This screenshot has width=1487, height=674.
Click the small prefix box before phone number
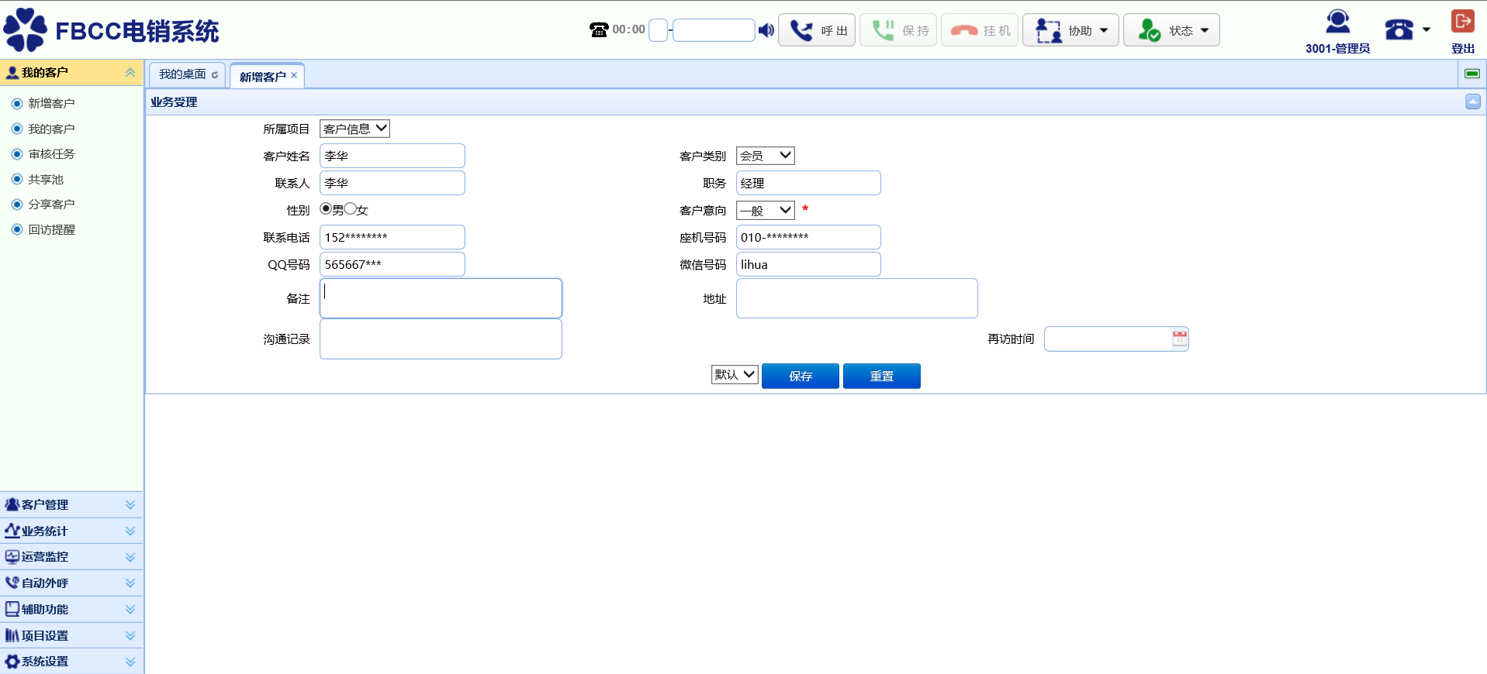coord(658,30)
